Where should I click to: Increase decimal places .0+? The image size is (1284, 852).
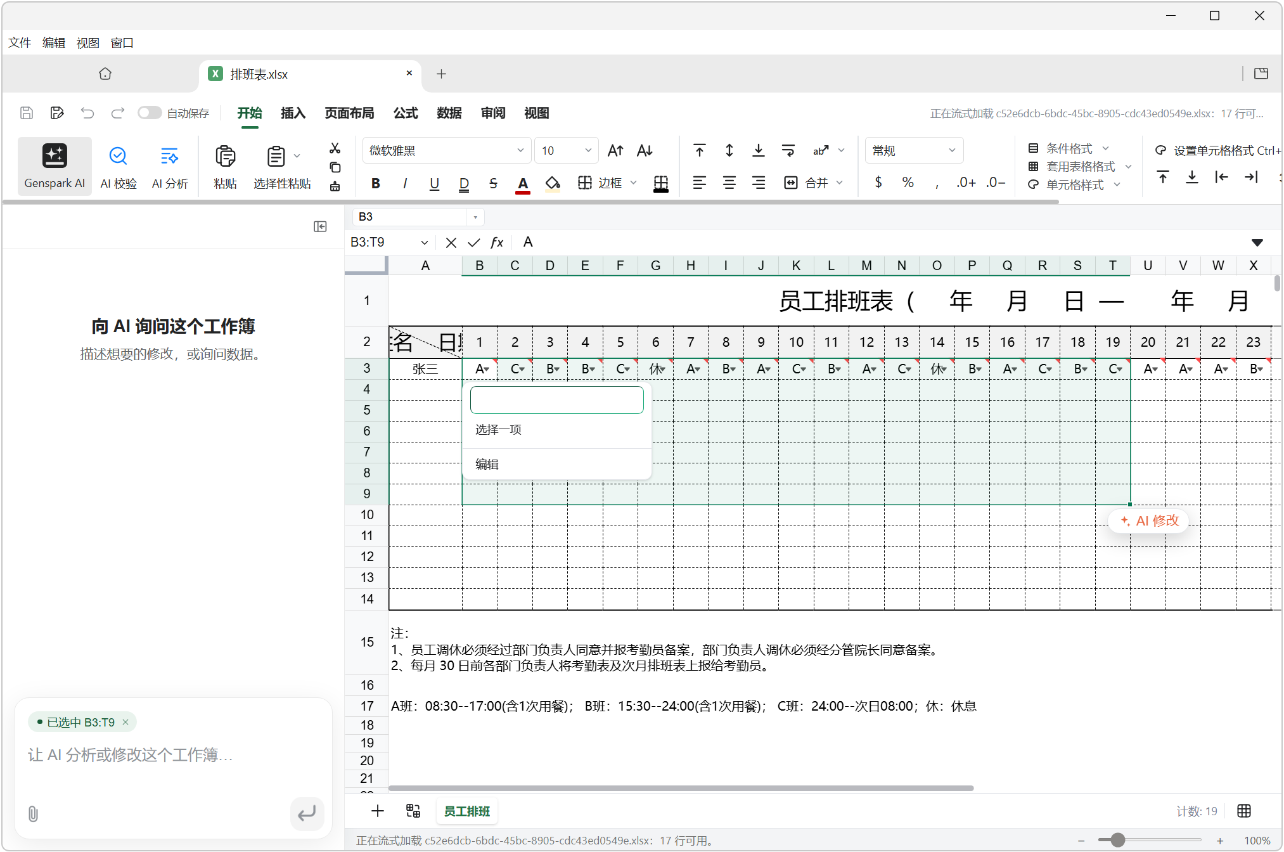point(966,183)
